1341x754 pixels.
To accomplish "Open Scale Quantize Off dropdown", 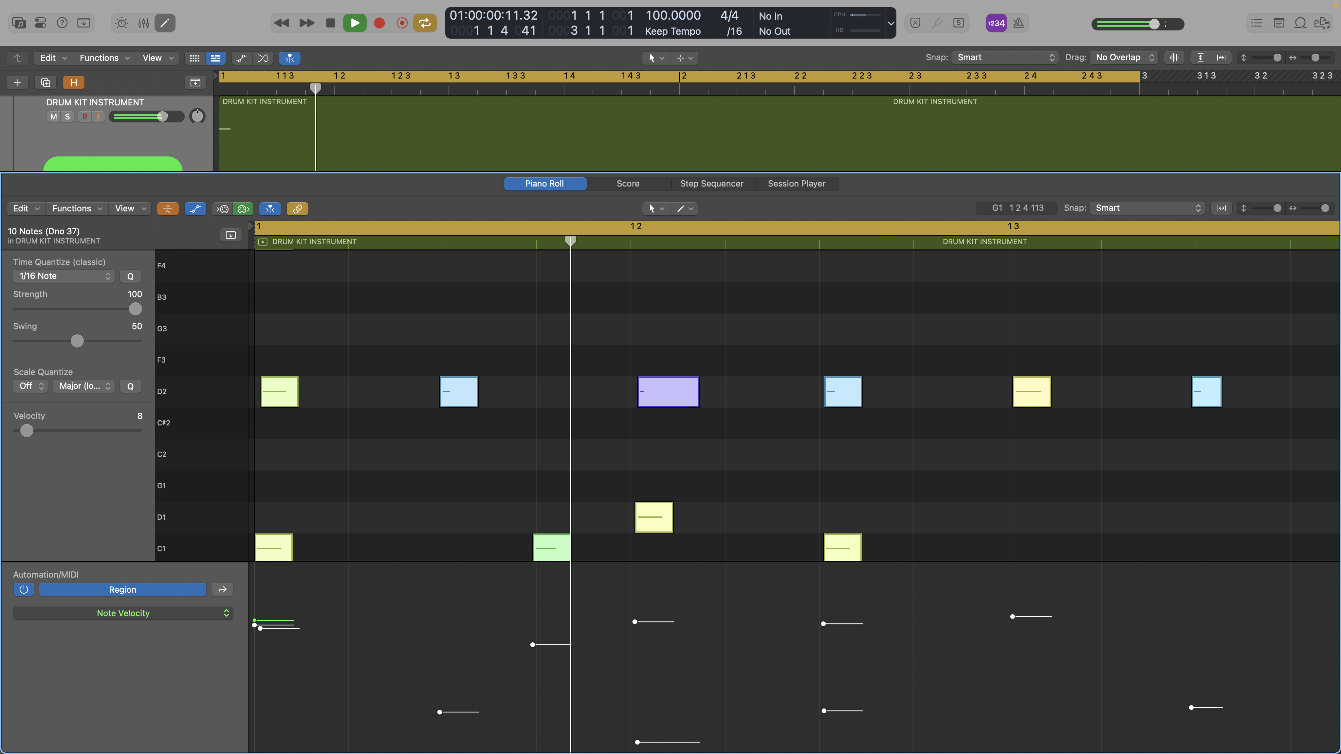I will pos(31,386).
